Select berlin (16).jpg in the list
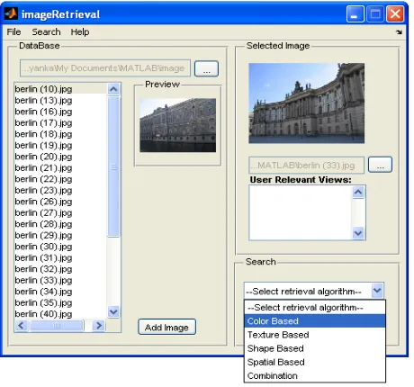Image resolution: width=414 pixels, height=387 pixels. click(x=60, y=112)
